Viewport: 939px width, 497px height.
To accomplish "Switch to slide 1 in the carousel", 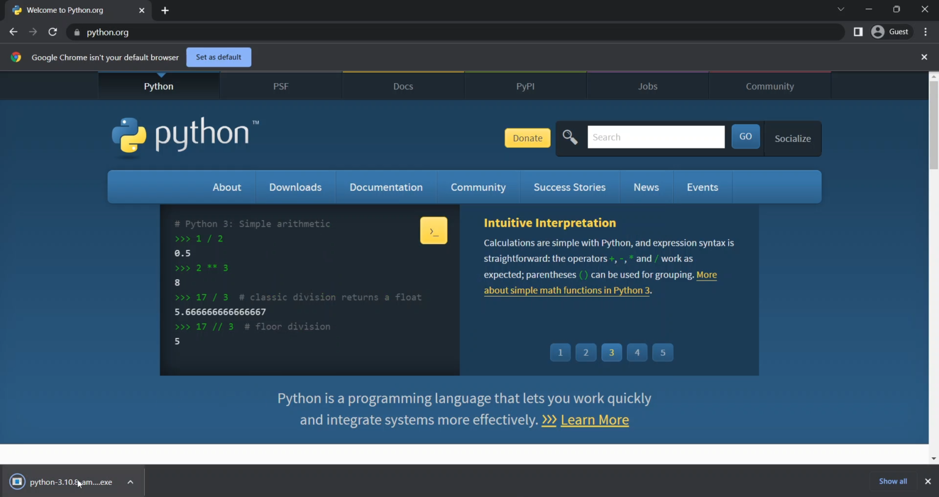I will click(560, 353).
